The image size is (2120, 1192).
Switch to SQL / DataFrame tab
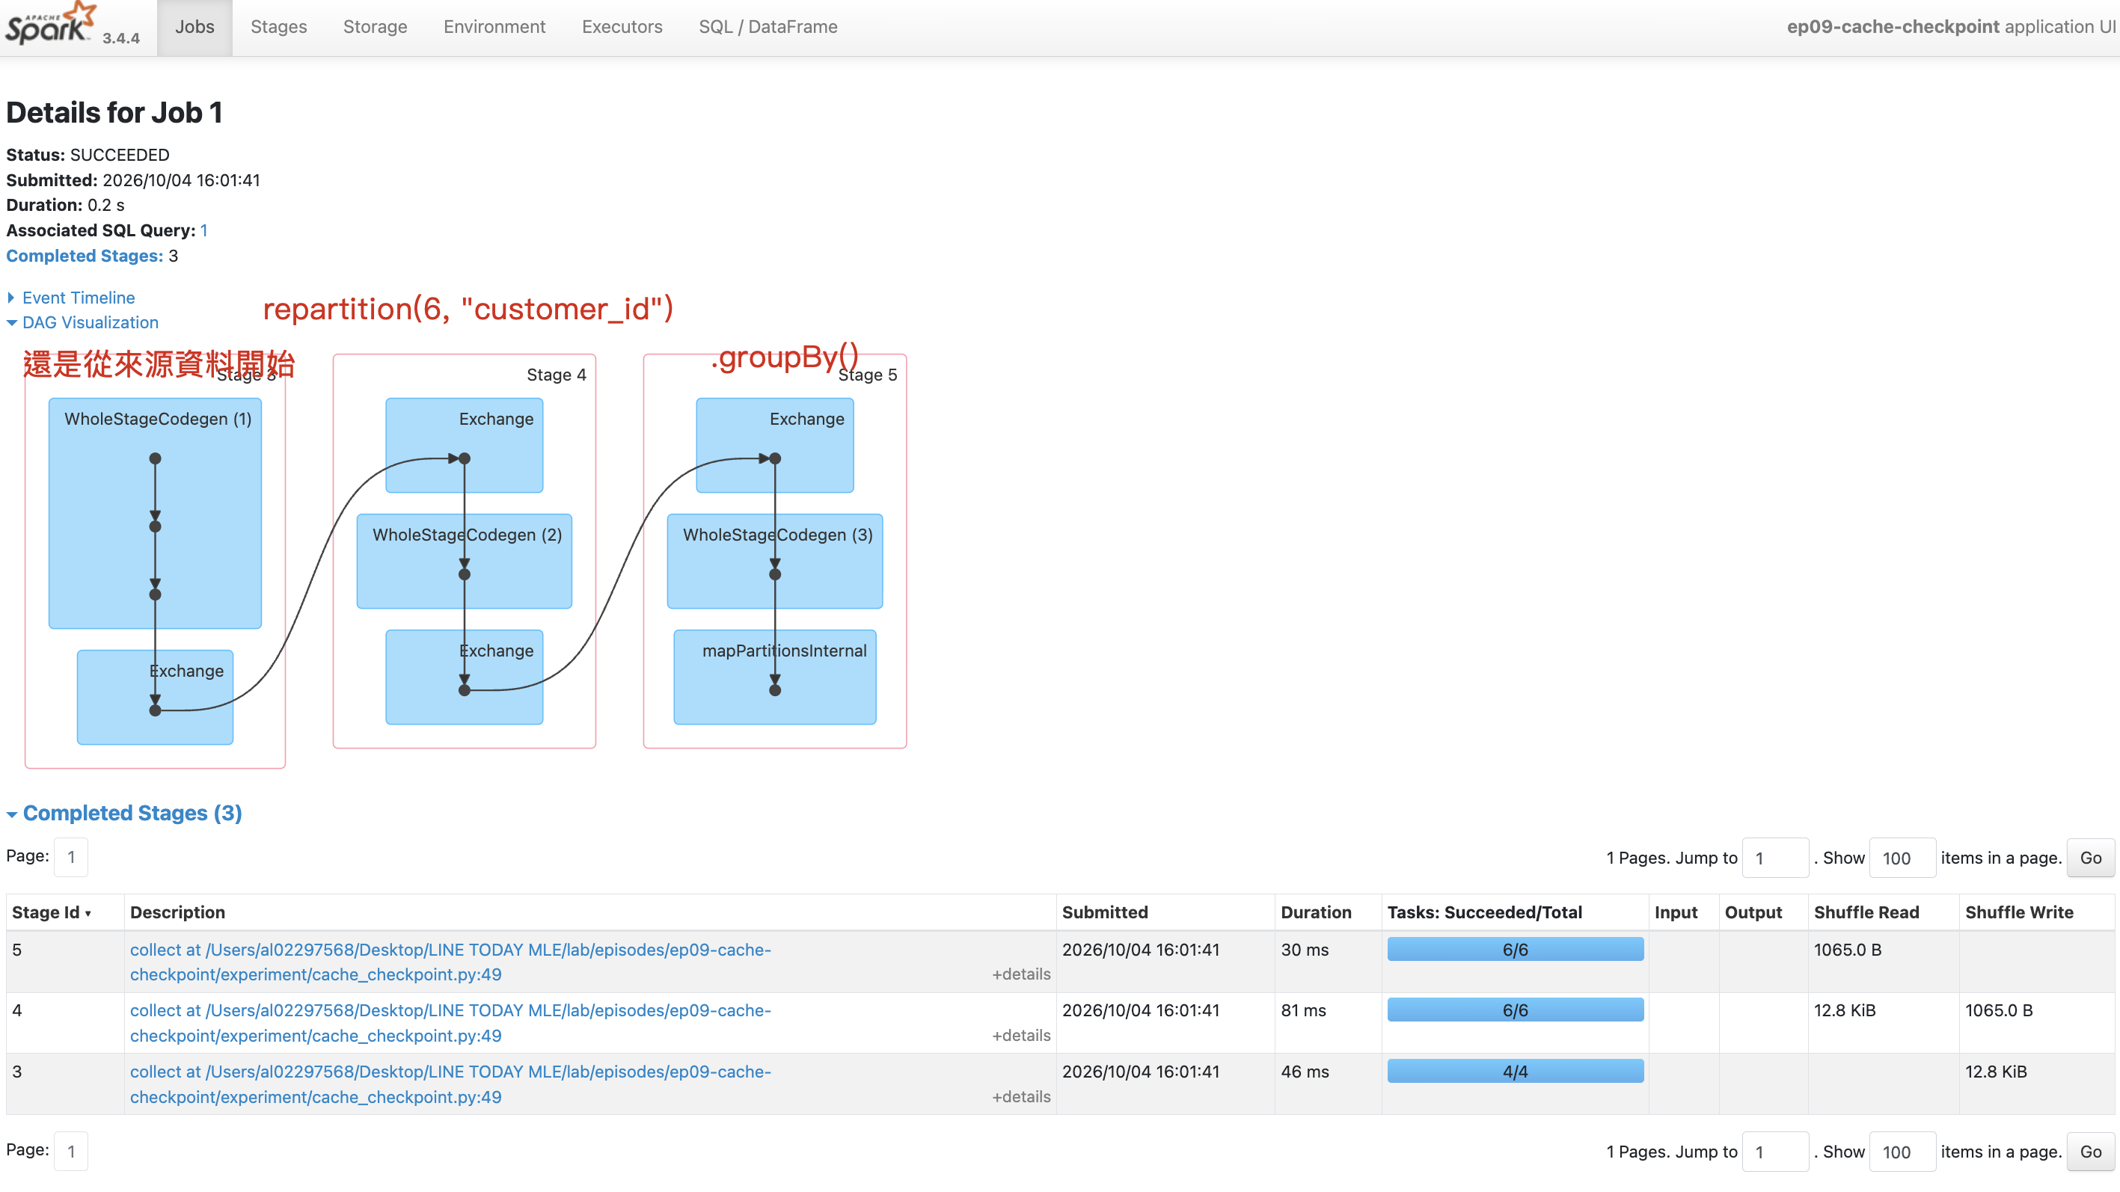(767, 27)
